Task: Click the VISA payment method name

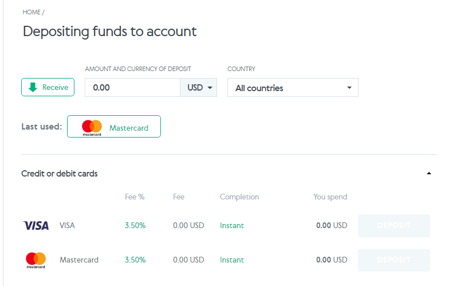Action: tap(67, 226)
